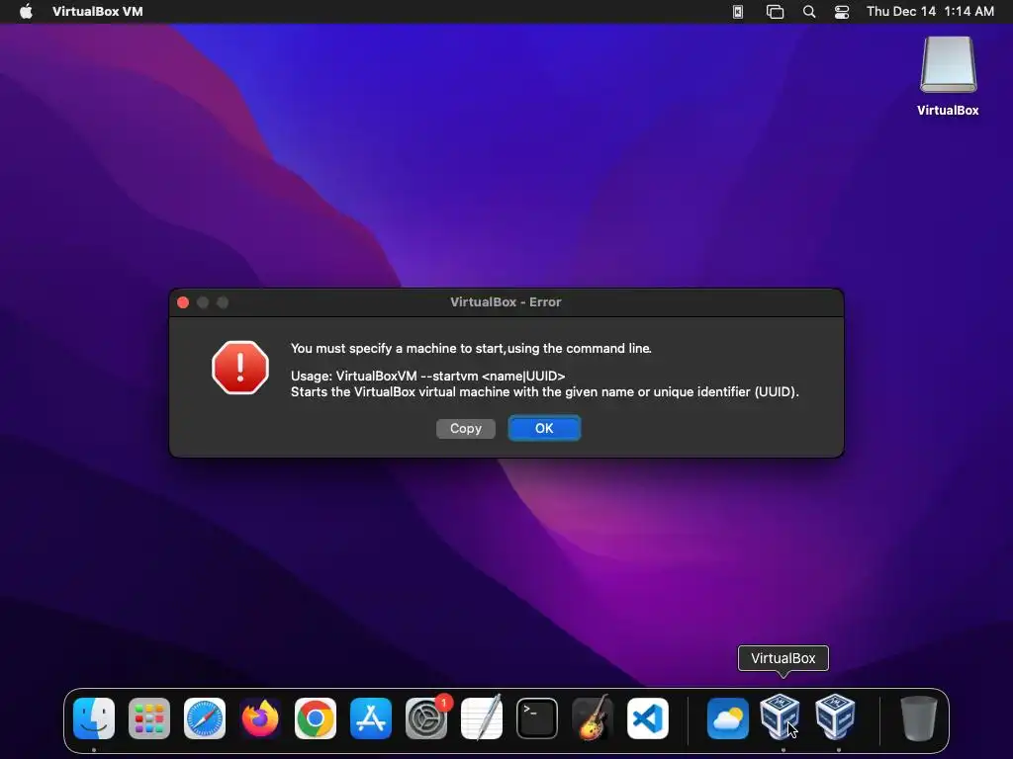Image resolution: width=1013 pixels, height=759 pixels.
Task: Launch Safari from the Dock
Action: click(205, 718)
